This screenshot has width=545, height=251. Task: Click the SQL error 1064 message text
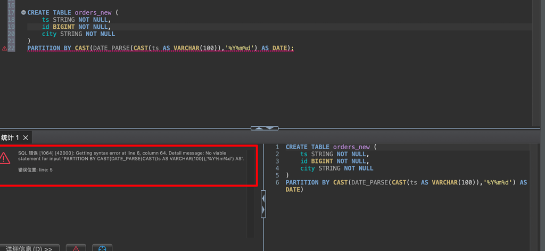(x=130, y=156)
